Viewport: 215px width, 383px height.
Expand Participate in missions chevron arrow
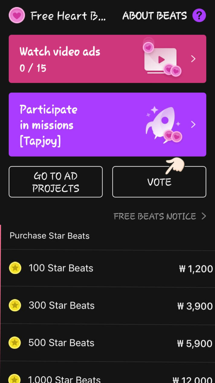point(193,125)
